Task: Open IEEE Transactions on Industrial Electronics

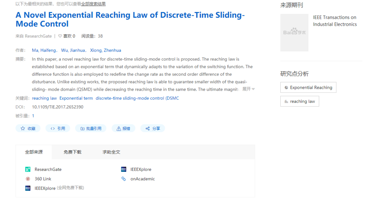Action: click(335, 21)
